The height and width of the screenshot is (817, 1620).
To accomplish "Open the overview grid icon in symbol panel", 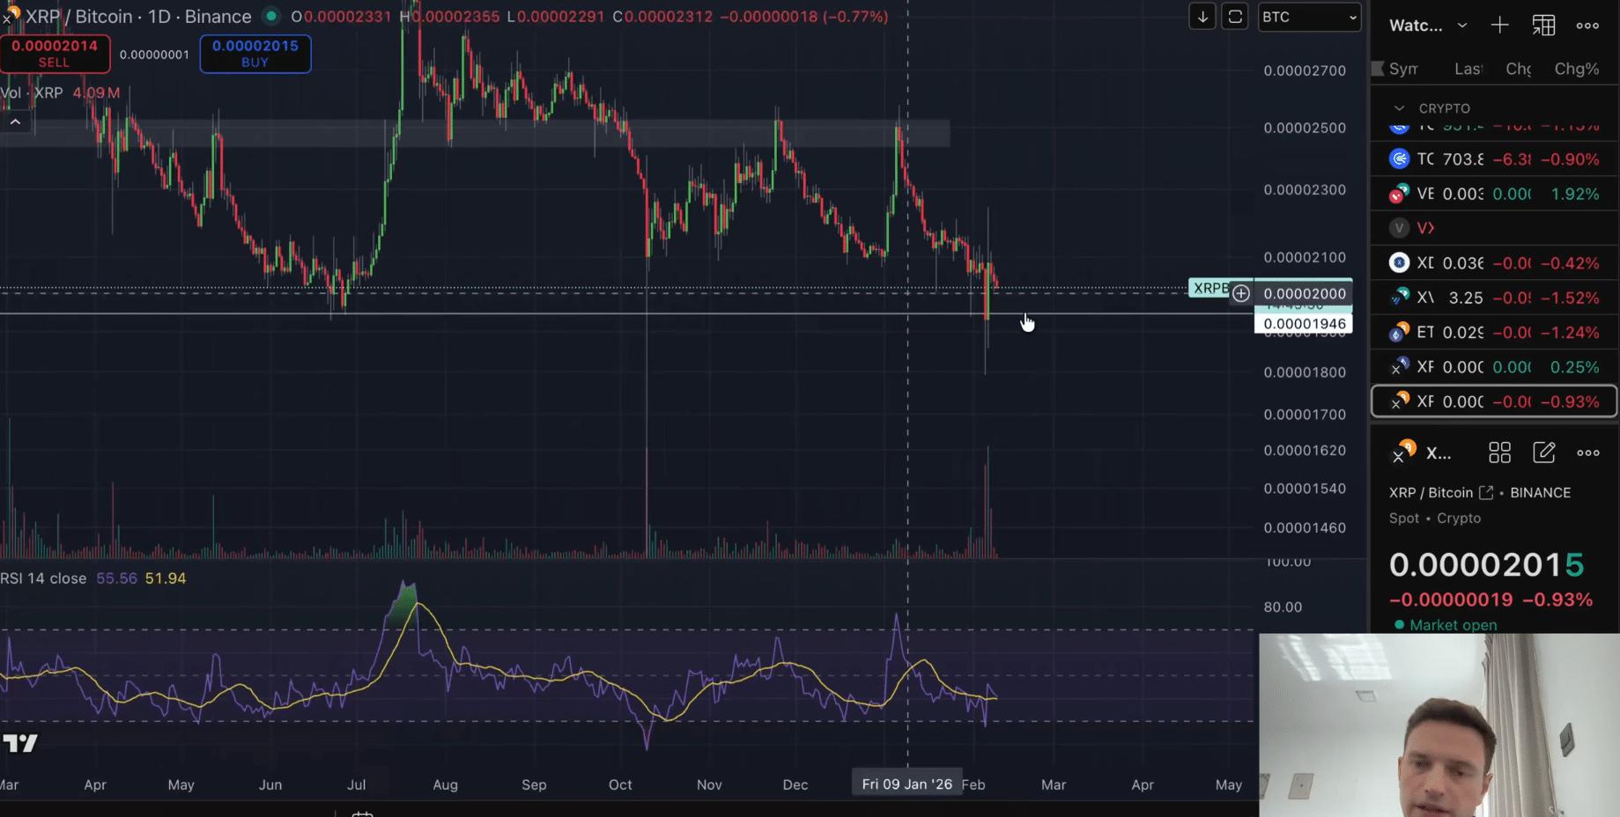I will click(x=1499, y=453).
